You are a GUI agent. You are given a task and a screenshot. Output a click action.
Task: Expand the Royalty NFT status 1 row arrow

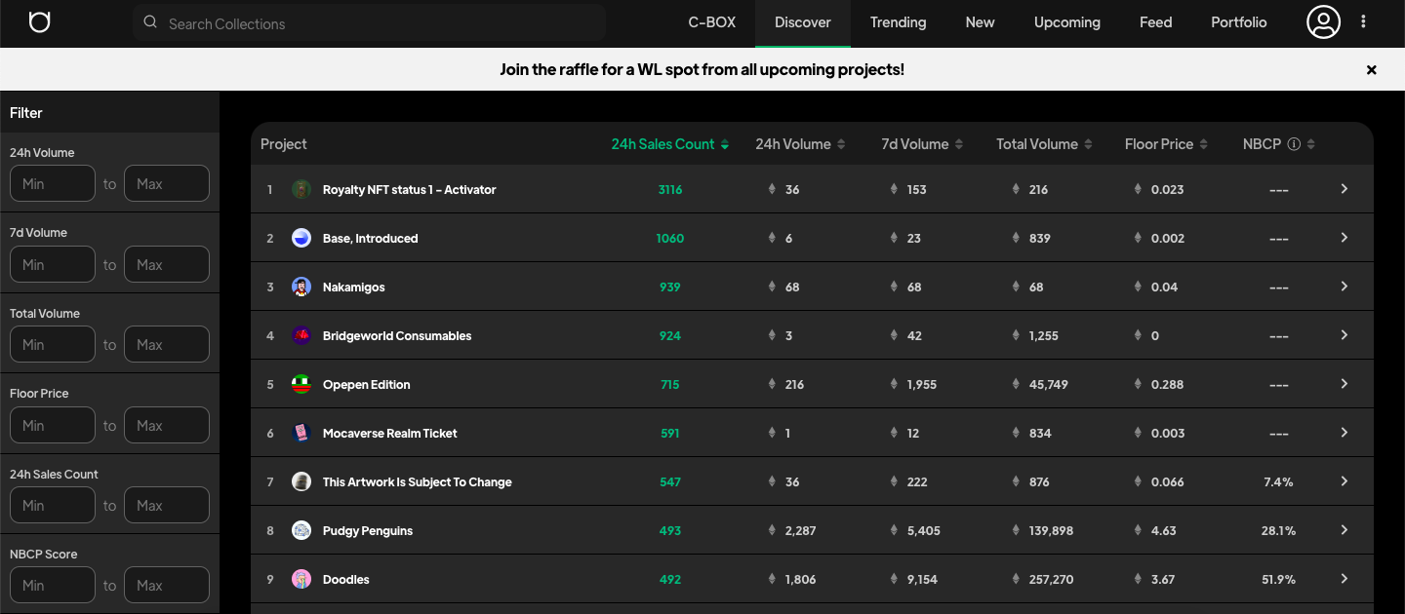click(1344, 189)
